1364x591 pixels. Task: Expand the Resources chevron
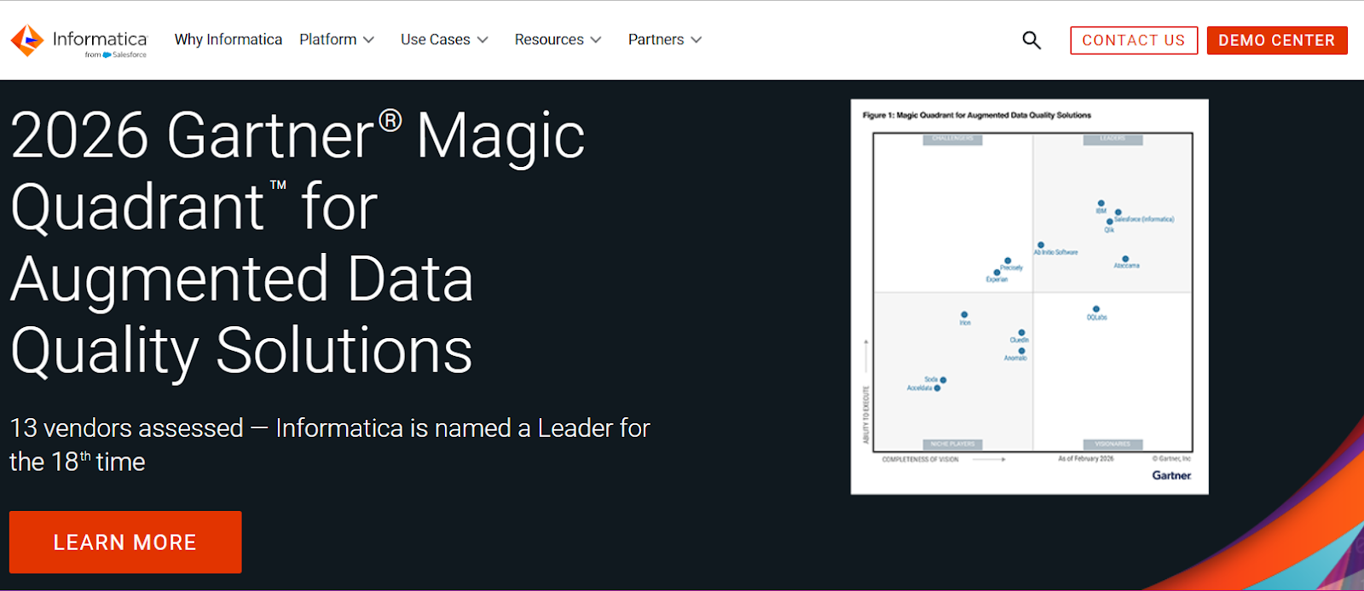point(596,40)
